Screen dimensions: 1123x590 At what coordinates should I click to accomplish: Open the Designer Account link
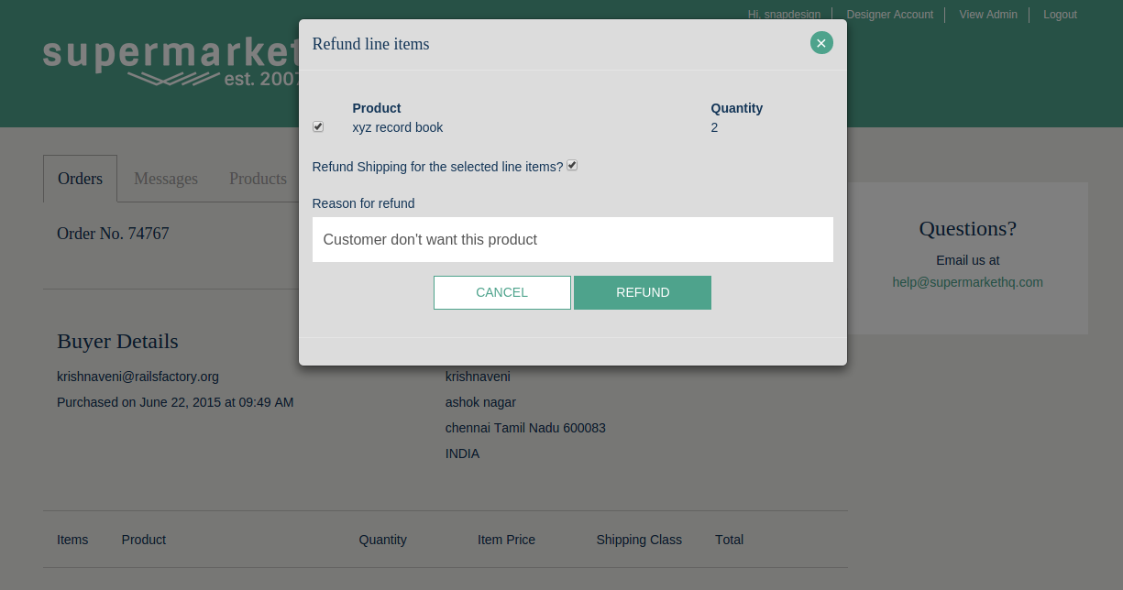click(x=889, y=15)
